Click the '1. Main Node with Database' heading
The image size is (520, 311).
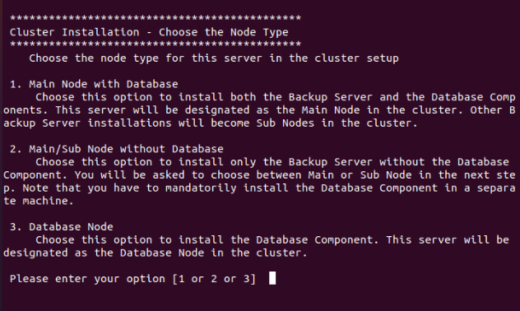94,84
